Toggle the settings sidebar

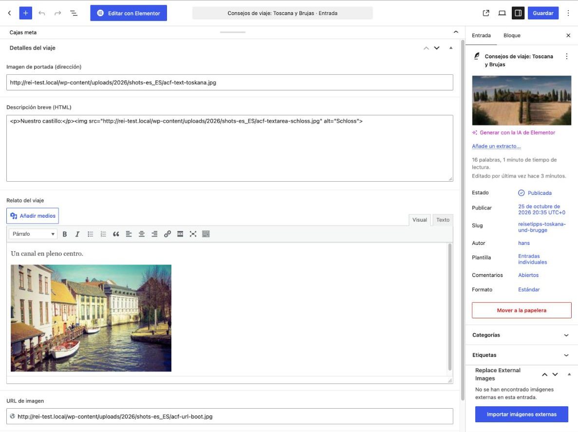point(518,13)
